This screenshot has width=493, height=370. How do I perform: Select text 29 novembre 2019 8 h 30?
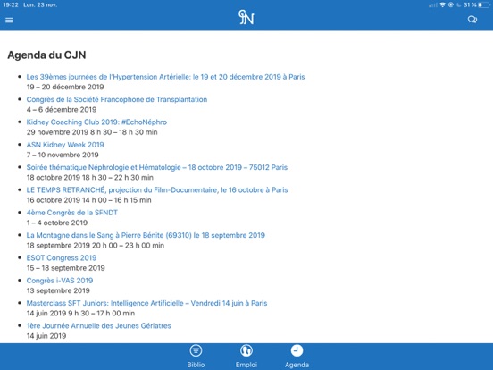[69, 132]
